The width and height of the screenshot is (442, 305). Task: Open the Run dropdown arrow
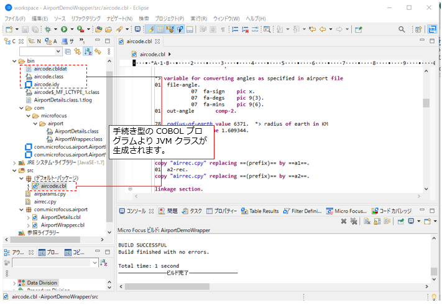[x=72, y=29]
